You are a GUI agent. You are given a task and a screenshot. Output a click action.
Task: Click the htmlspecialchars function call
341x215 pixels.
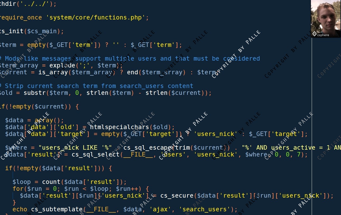(119, 127)
